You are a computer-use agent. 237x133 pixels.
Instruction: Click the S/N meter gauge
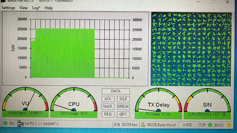click(207, 100)
